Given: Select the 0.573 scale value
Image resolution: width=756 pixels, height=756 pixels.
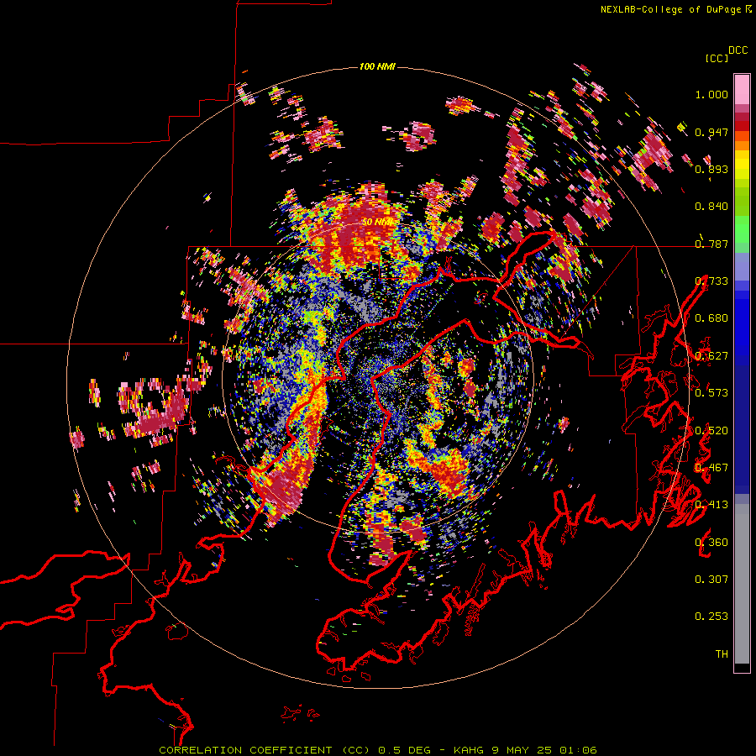Looking at the screenshot, I should point(711,393).
